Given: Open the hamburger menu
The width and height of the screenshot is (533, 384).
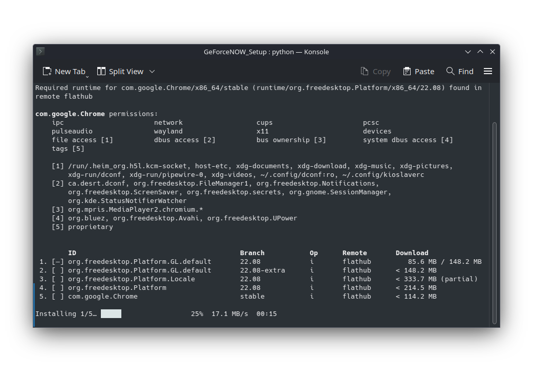Looking at the screenshot, I should pyautogui.click(x=488, y=71).
